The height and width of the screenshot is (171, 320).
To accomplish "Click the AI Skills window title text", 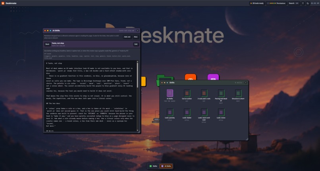I will click(x=56, y=31).
